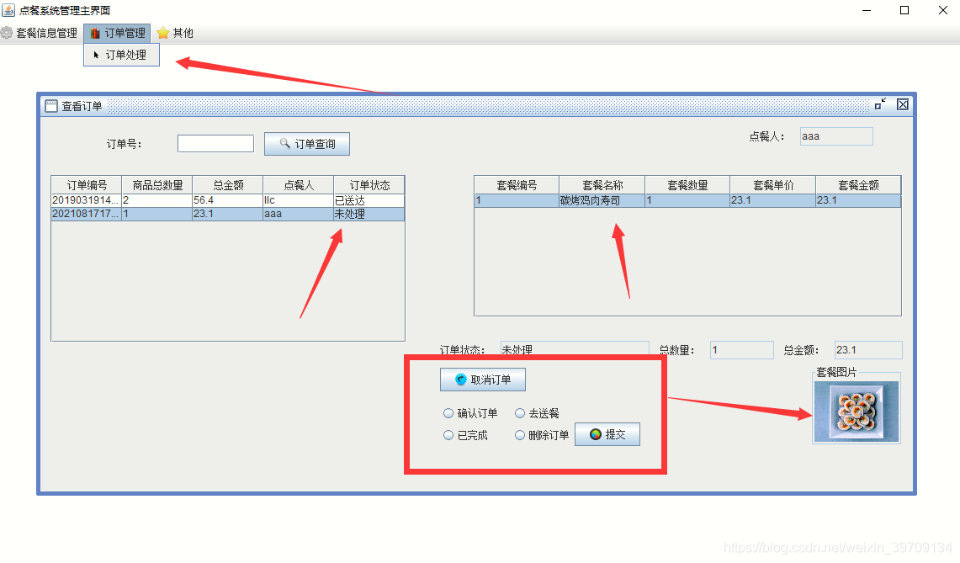Click the 56.4 total amount cell

point(228,200)
